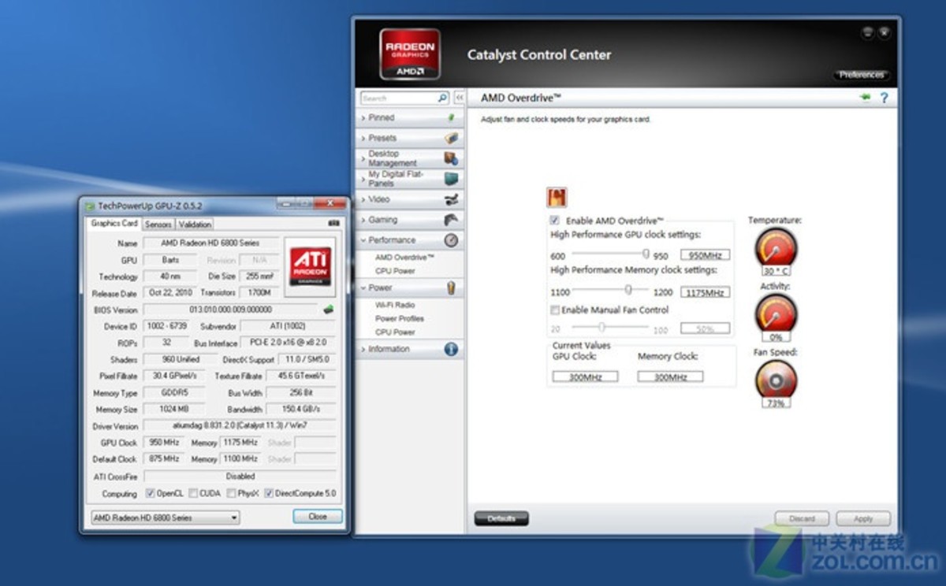Click the Gaming controller category icon
Viewport: 946px width, 586px height.
click(451, 220)
